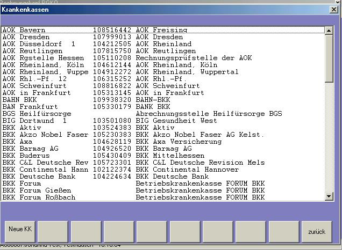Select the AOK Düsseldorf 1 row
This screenshot has width=342, height=250.
pos(163,44)
